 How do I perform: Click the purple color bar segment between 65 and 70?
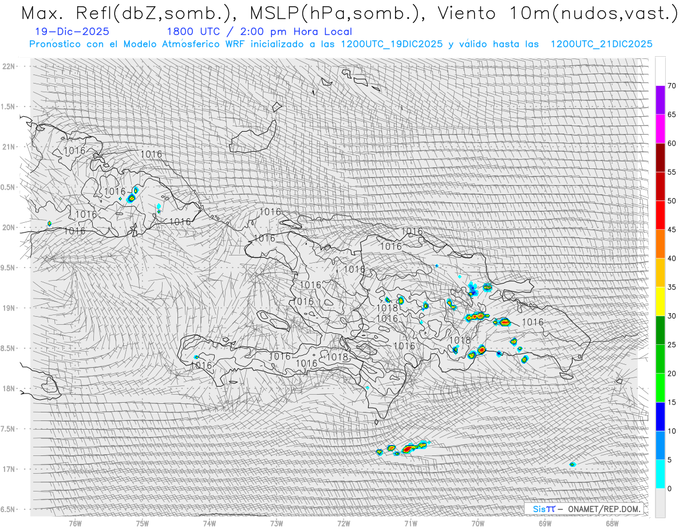660,100
